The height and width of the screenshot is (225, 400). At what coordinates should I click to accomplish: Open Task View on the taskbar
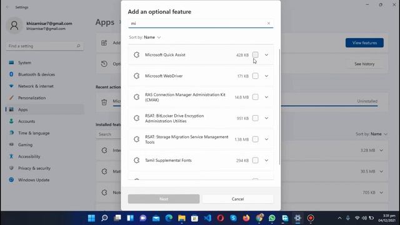[117, 218]
